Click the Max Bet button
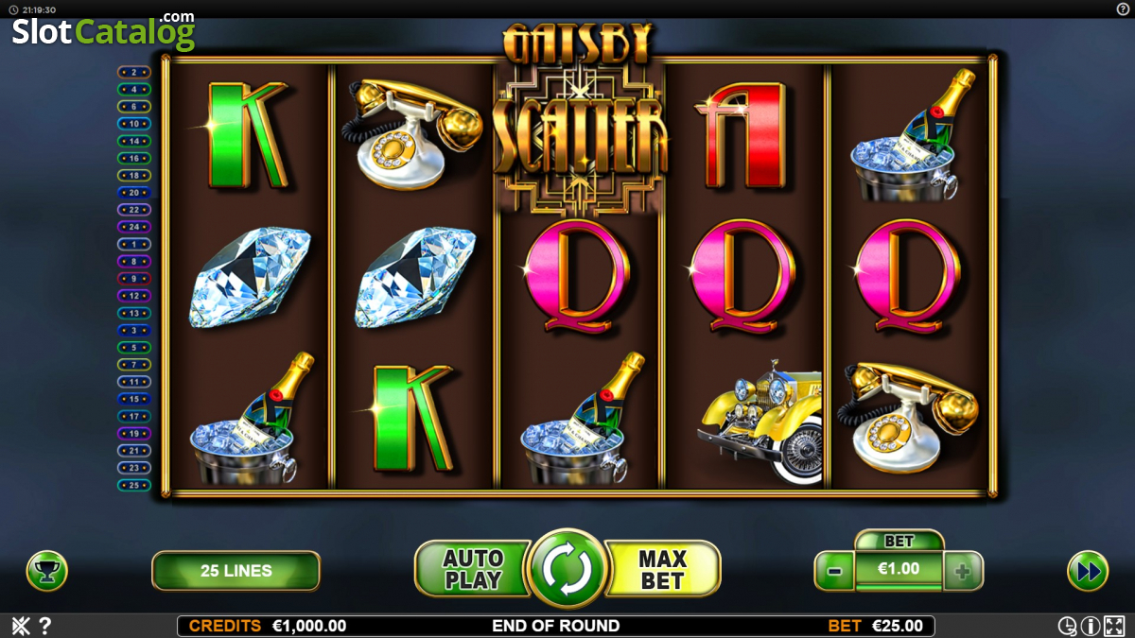The image size is (1135, 638). pyautogui.click(x=662, y=570)
